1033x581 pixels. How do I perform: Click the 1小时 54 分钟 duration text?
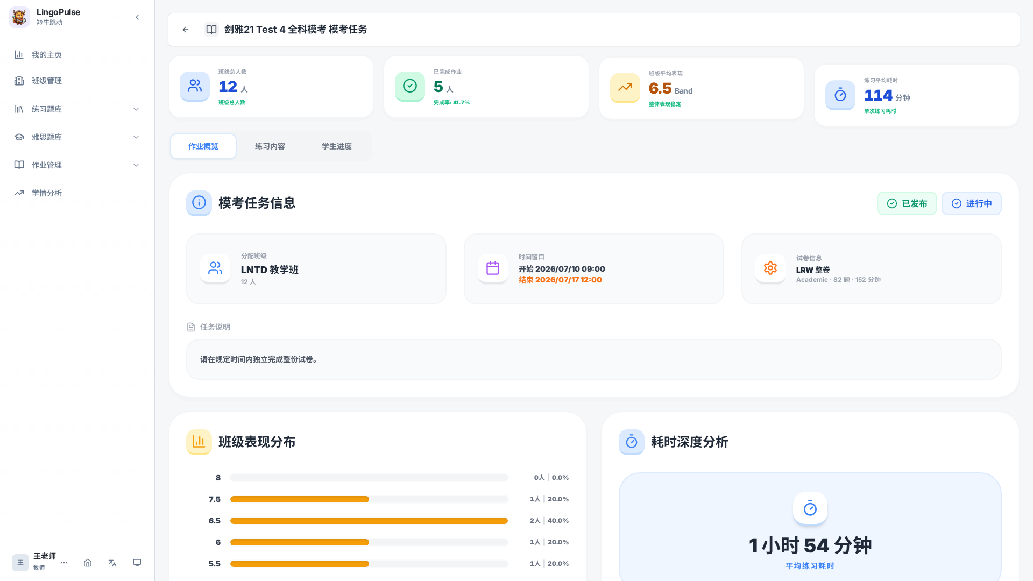tap(810, 545)
